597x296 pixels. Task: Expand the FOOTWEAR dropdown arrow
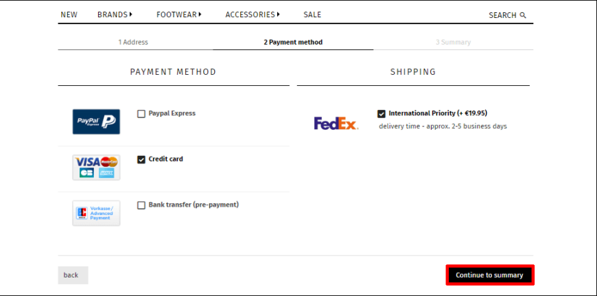tap(200, 14)
